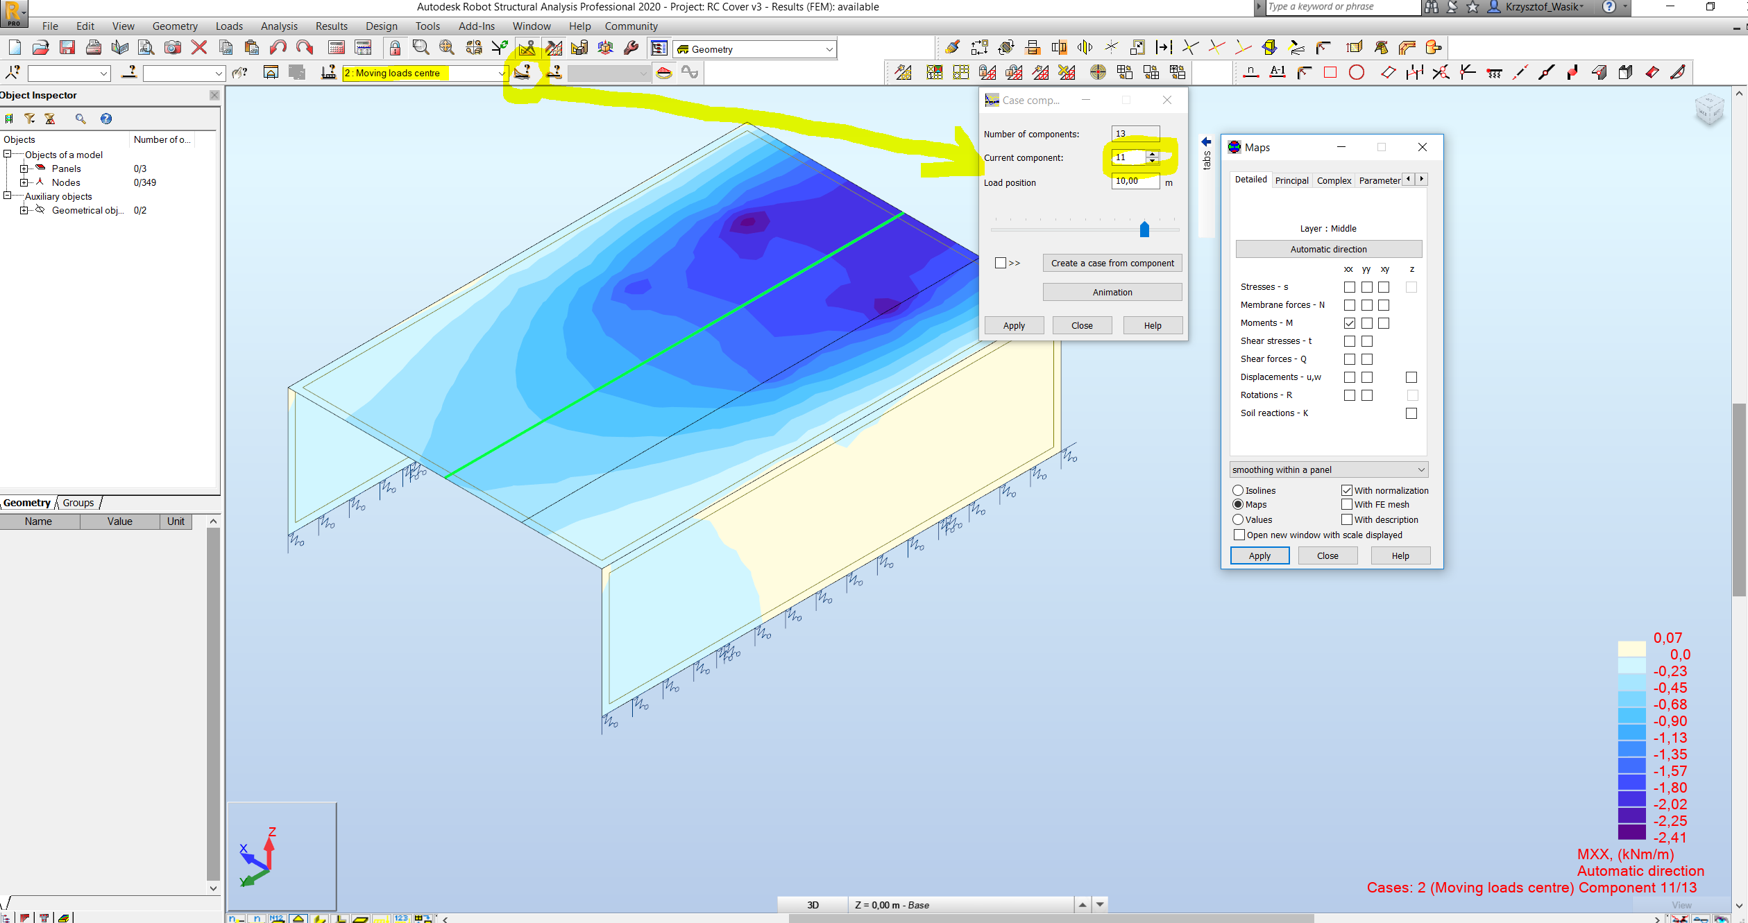Click the Save project icon

[x=67, y=48]
